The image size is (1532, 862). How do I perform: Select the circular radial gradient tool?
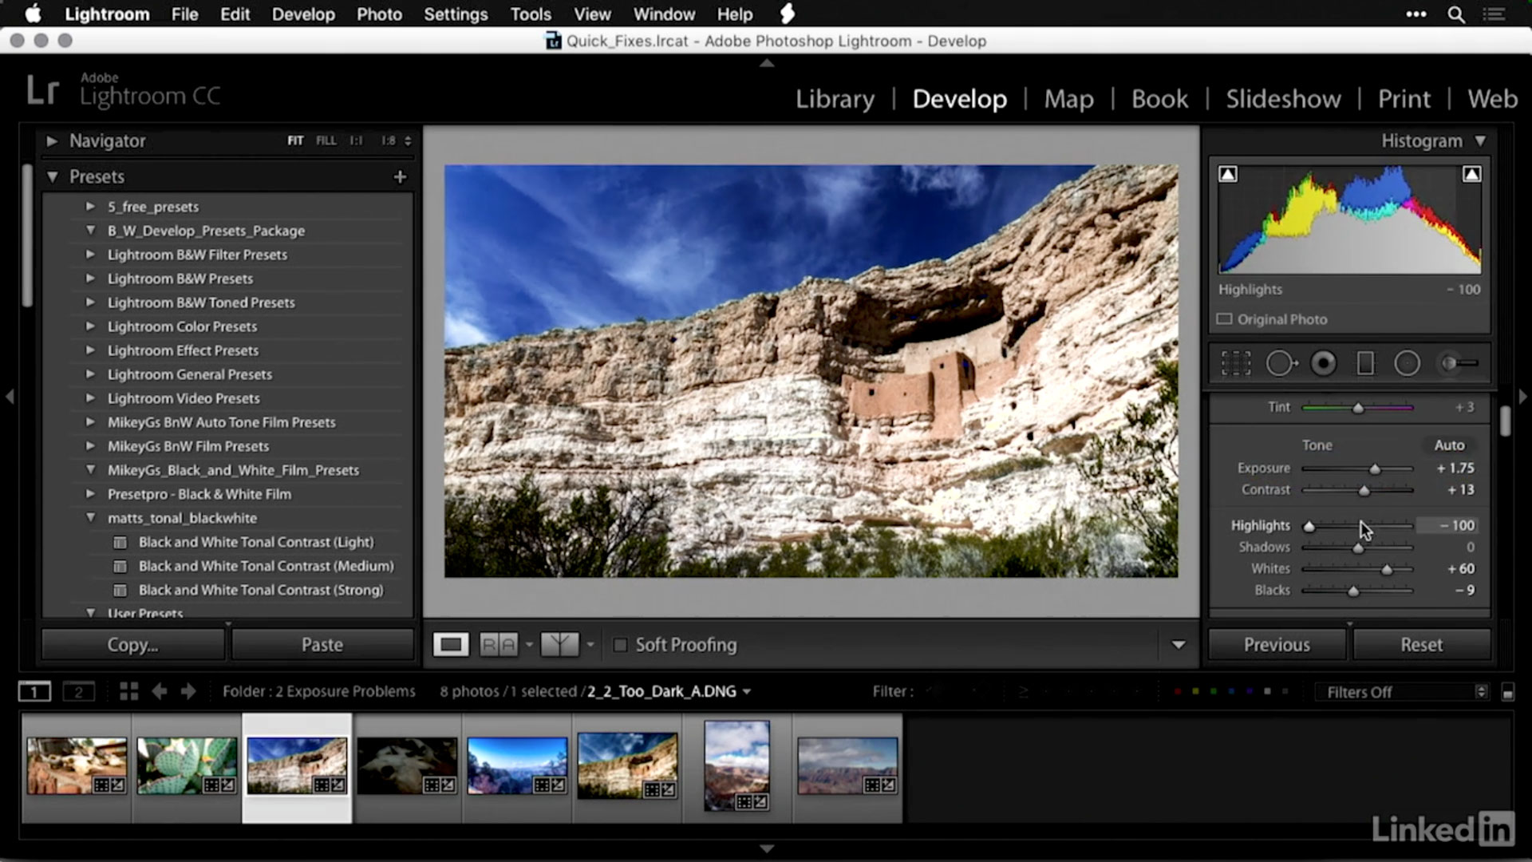[1408, 362]
